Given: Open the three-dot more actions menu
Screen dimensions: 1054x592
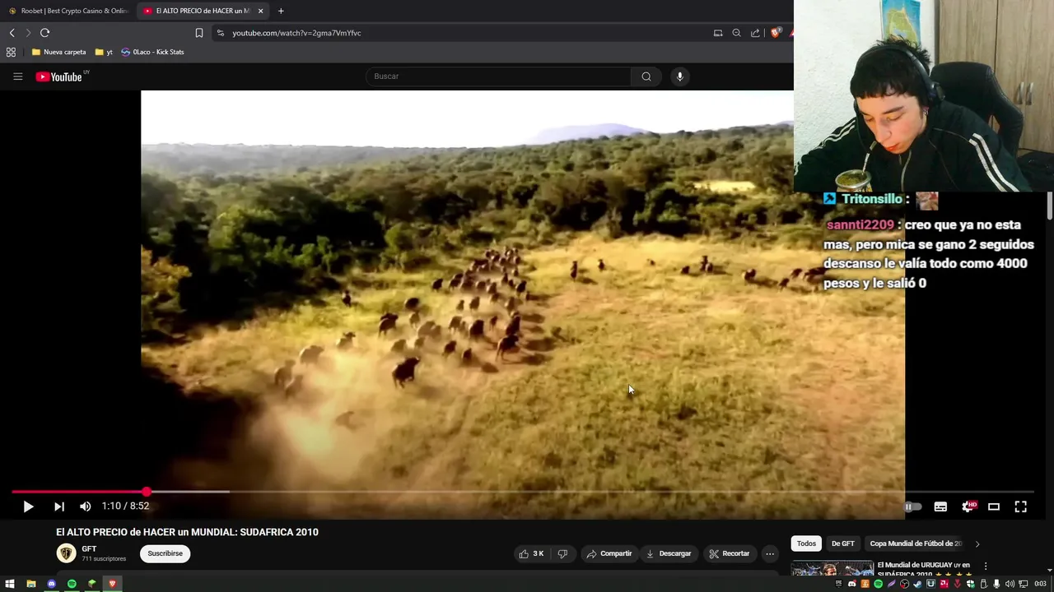Looking at the screenshot, I should click(x=770, y=553).
